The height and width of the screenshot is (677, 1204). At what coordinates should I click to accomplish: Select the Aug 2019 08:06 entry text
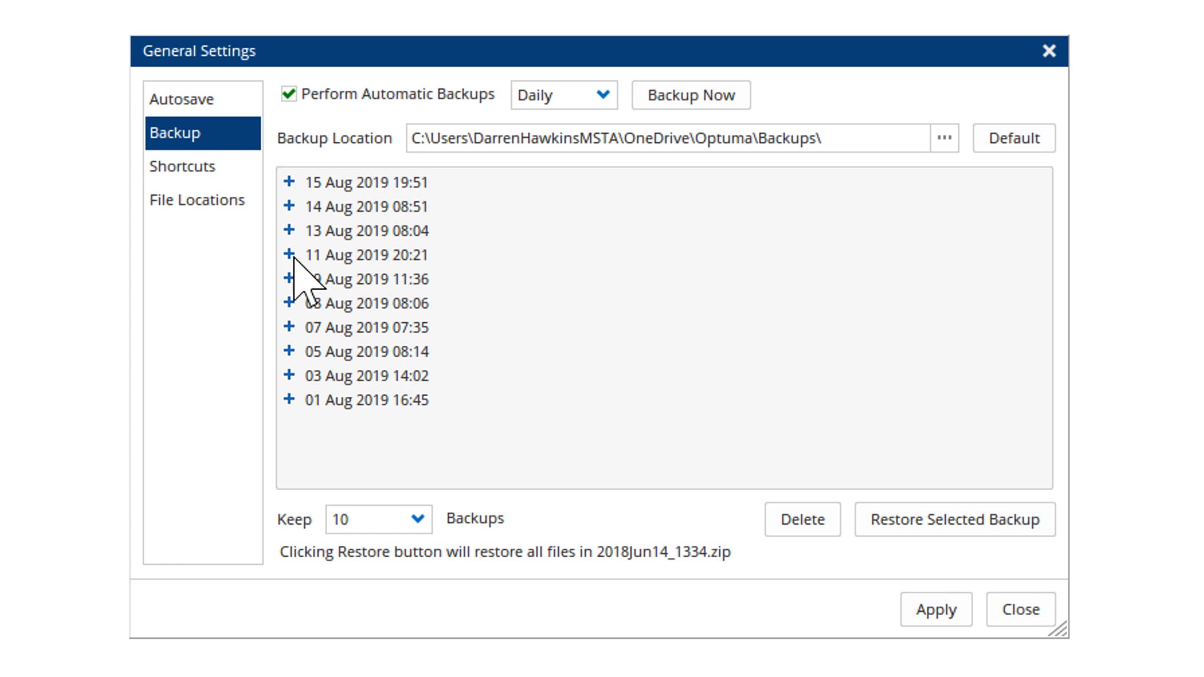367,303
